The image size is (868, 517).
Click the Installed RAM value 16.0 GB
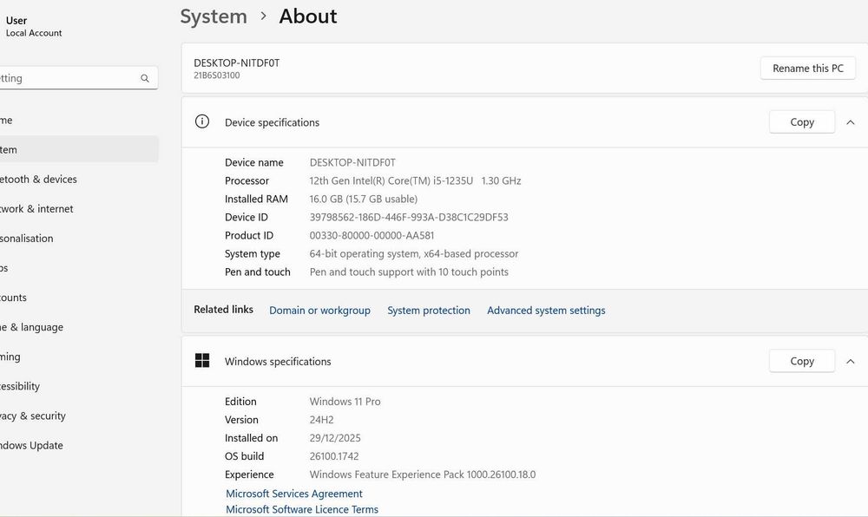[x=363, y=199]
